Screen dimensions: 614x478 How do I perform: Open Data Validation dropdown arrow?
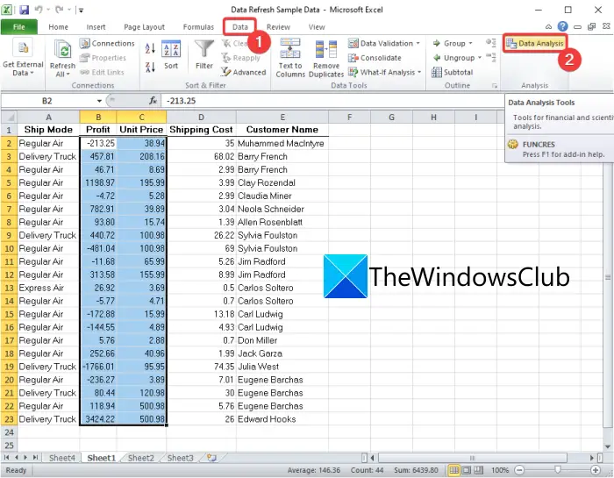[418, 43]
